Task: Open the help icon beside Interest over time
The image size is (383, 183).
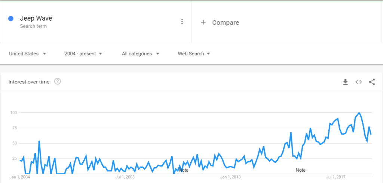Action: pyautogui.click(x=57, y=81)
